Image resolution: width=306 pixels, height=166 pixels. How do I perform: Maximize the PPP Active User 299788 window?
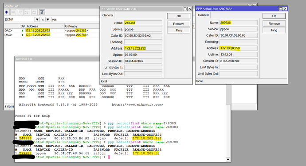point(280,8)
